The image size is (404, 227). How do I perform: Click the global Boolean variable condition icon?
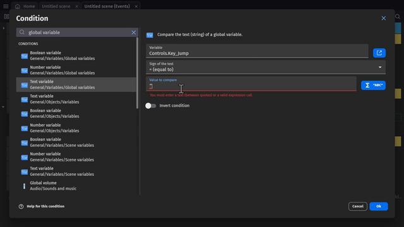point(24,56)
